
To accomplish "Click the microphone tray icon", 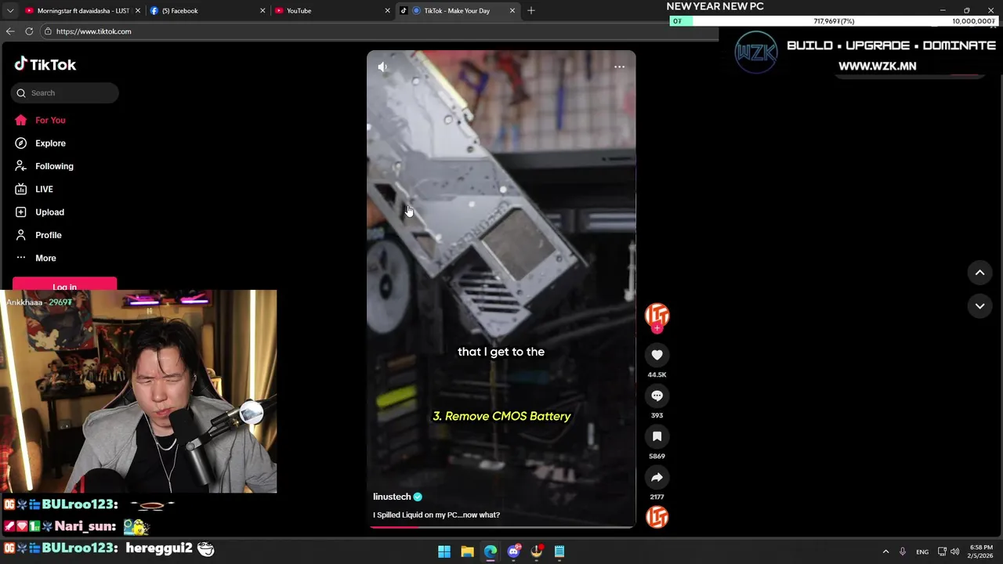I will (x=903, y=551).
